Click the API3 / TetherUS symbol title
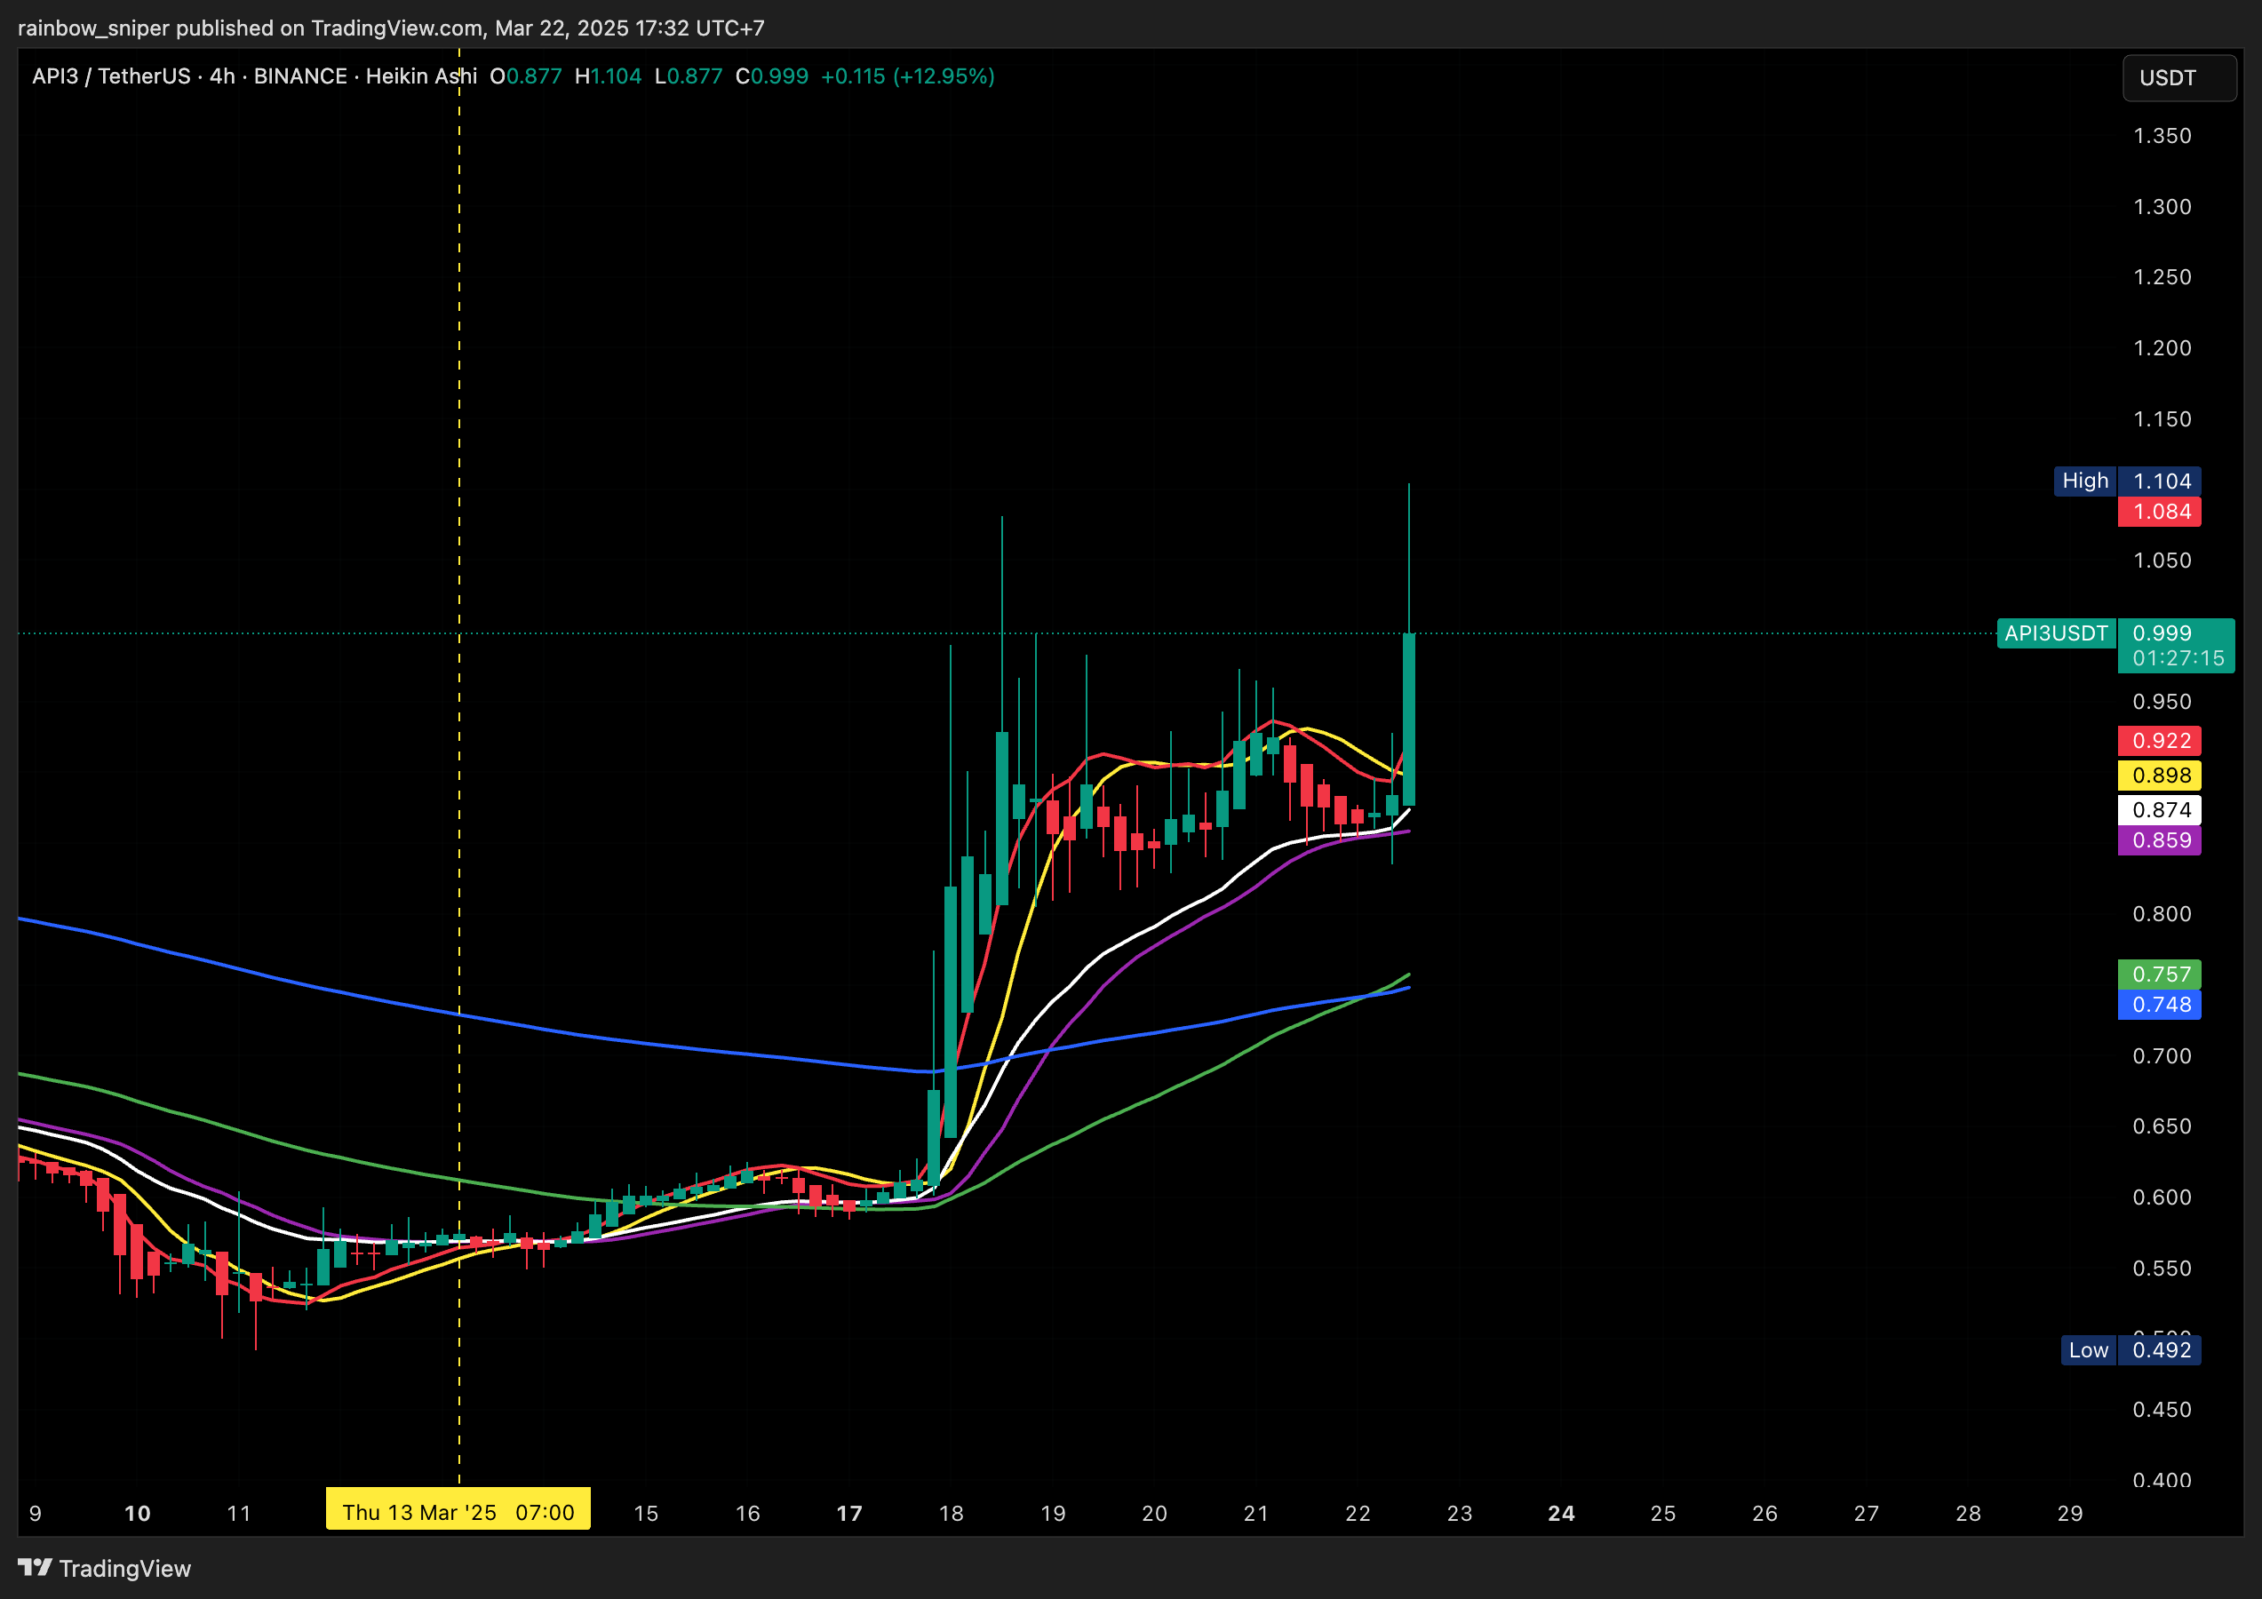Viewport: 2262px width, 1599px height. click(x=111, y=76)
